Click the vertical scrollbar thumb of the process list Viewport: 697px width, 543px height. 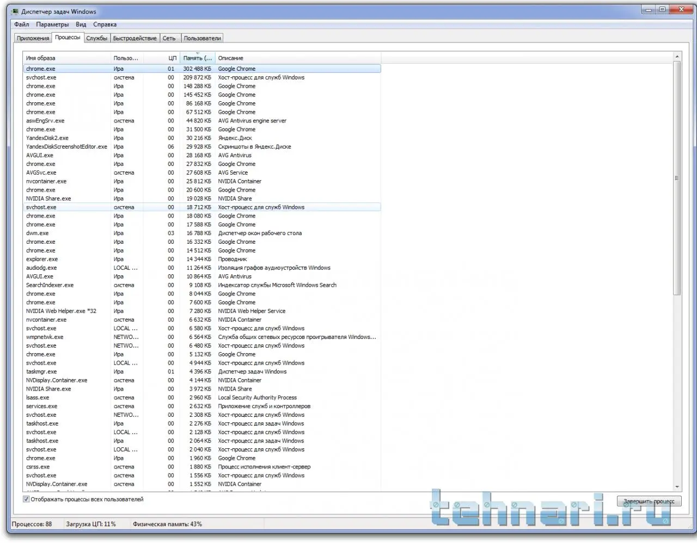(x=677, y=178)
